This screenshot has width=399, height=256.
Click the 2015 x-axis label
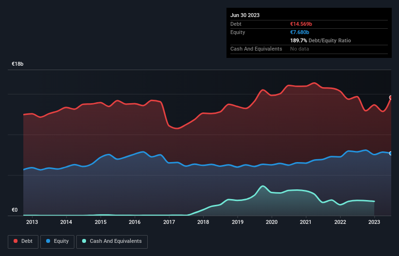click(x=101, y=222)
